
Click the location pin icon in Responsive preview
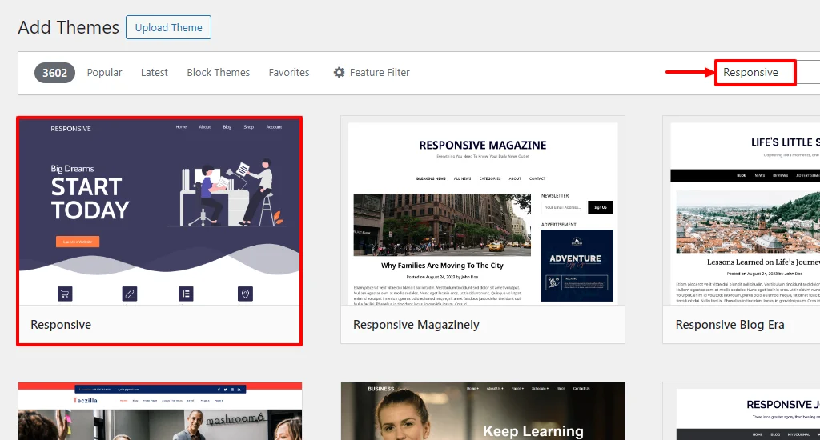pos(245,294)
